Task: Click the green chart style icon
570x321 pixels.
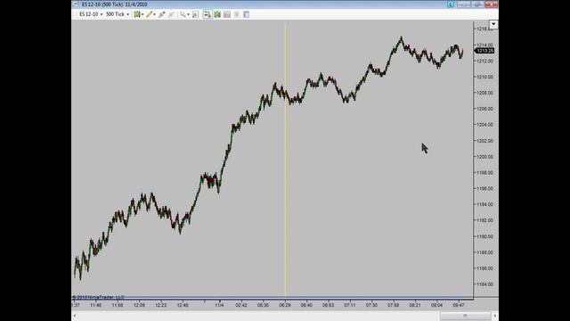Action: pos(137,14)
